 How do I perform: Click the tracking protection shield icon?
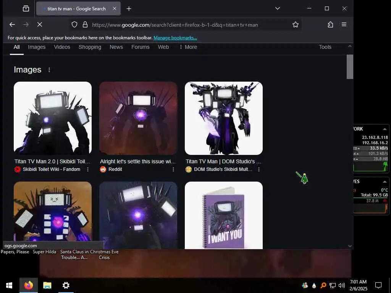coord(74,24)
